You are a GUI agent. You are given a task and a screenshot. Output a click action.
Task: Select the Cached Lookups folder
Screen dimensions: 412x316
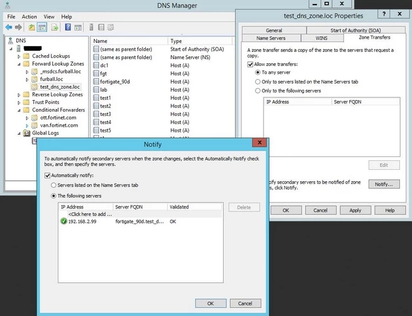click(x=51, y=56)
